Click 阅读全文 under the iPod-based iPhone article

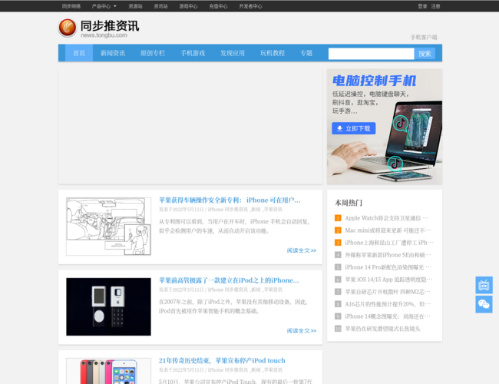pyautogui.click(x=302, y=331)
